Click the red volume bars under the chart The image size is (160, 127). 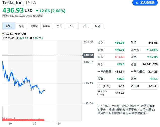tap(23, 119)
